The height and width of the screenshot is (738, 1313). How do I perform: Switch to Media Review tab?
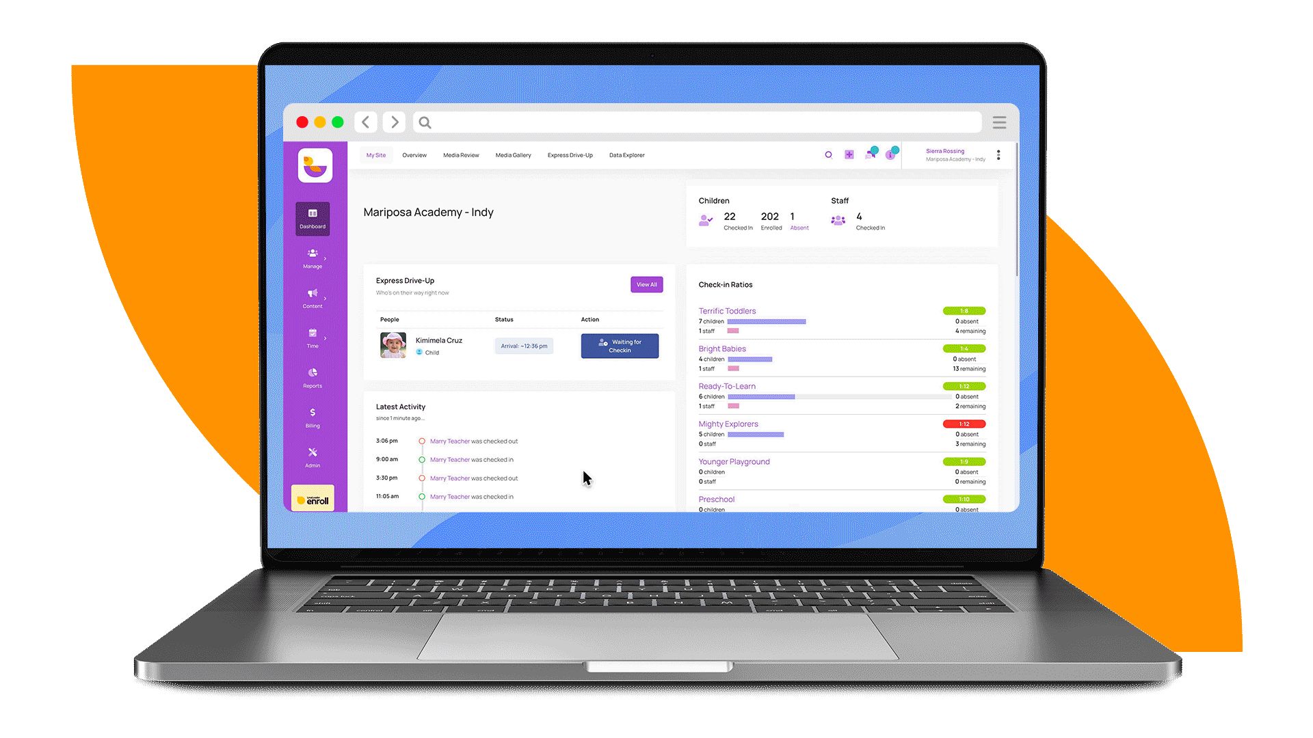[x=461, y=154]
